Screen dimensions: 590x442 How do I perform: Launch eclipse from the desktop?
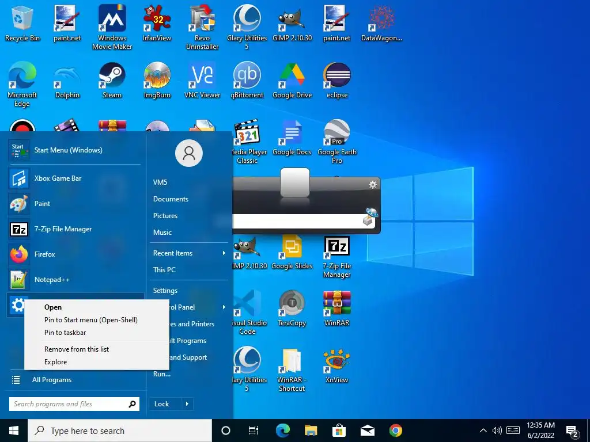coord(336,81)
